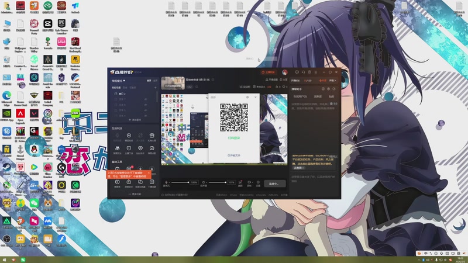This screenshot has width=468, height=263.
Task: Select the 窗口 2 source row
Action: (134, 94)
